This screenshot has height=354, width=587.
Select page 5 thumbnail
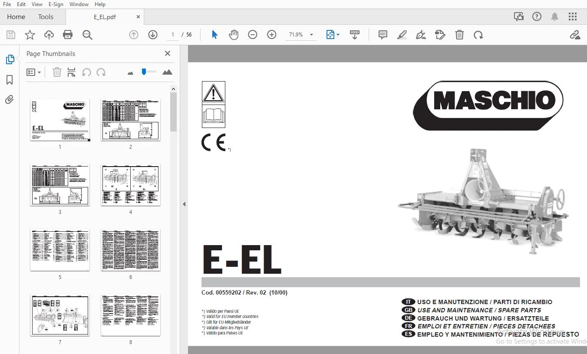point(60,250)
